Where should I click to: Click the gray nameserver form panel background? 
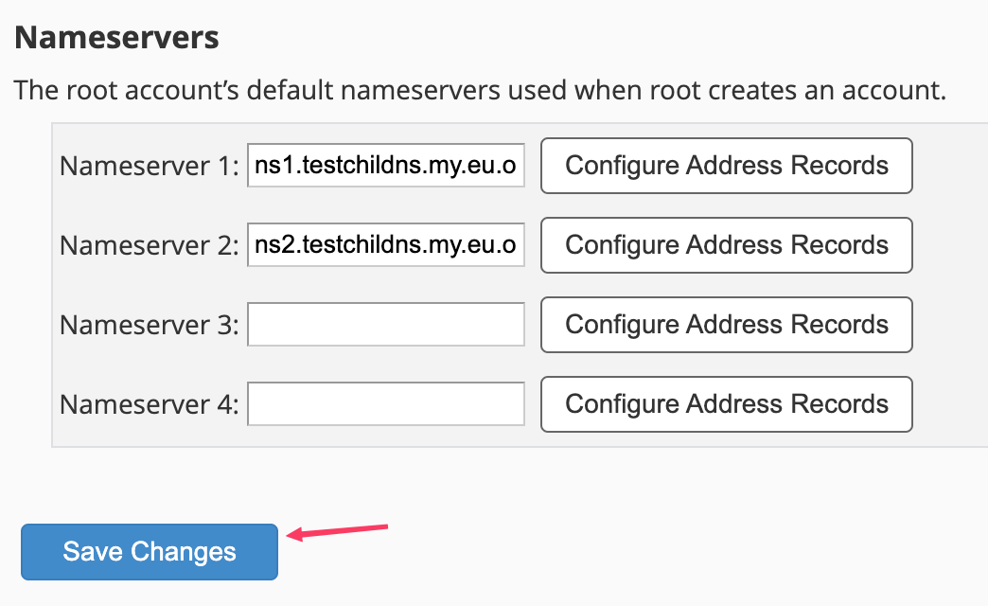[x=946, y=284]
